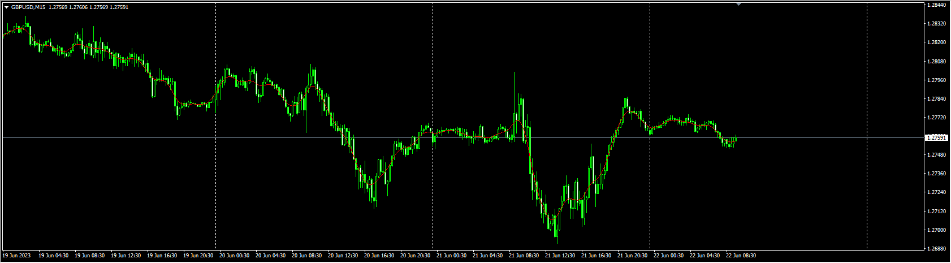The width and height of the screenshot is (951, 263).
Task: Click the 19 Jun 12:30 time label
Action: tap(126, 256)
